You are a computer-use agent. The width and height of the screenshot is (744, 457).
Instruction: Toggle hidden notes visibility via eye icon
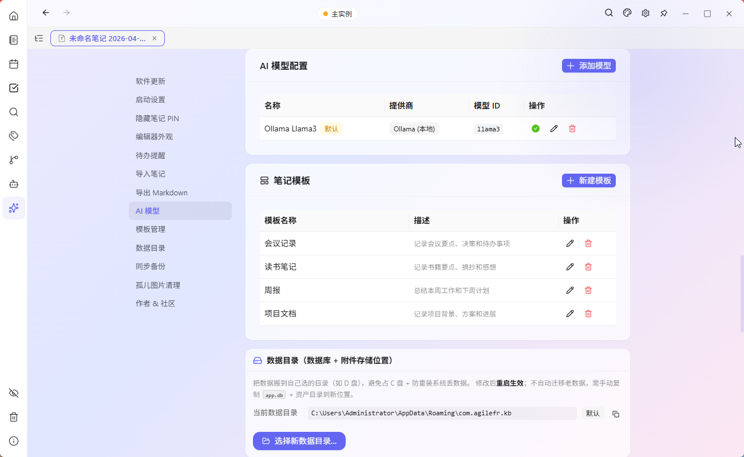point(14,393)
